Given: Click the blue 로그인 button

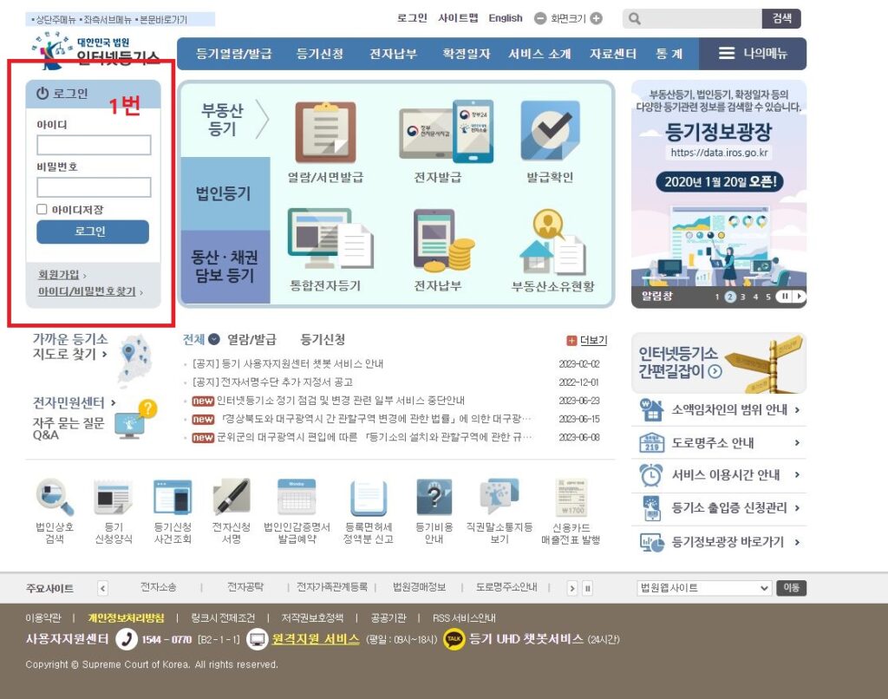Looking at the screenshot, I should 93,232.
